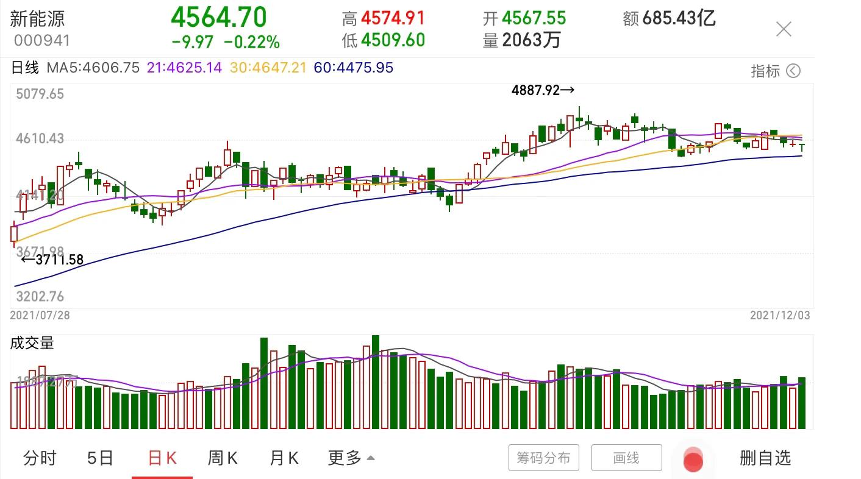Viewport: 861px width, 479px height.
Task: Switch to the 分时 intraday tab
Action: [40, 458]
